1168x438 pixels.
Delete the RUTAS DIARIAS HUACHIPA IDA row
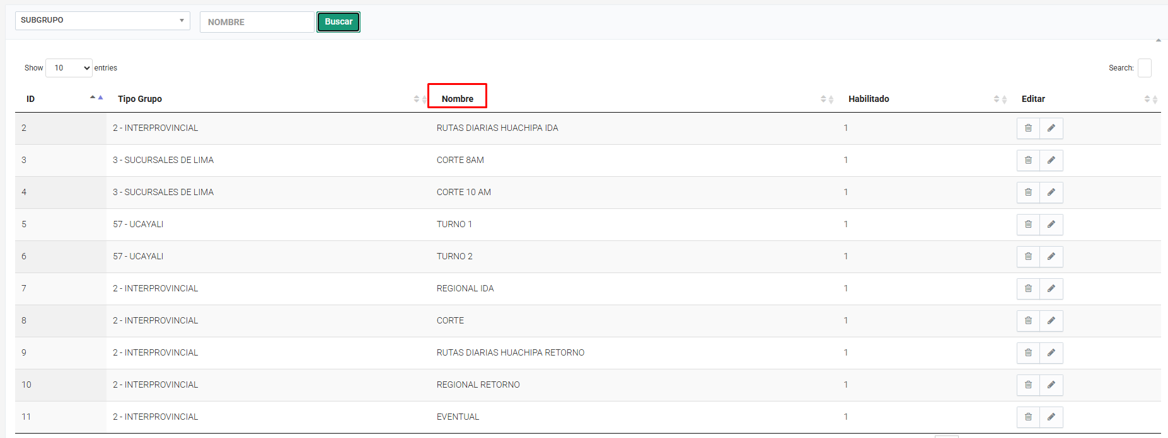pyautogui.click(x=1028, y=128)
